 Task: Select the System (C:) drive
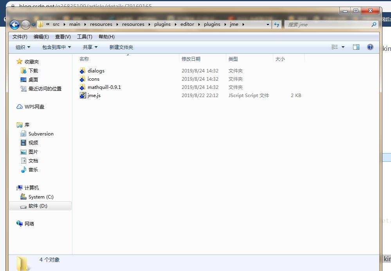(x=40, y=197)
